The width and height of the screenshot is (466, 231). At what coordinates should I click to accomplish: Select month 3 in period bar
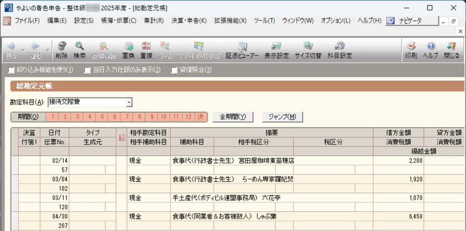tap(77, 117)
